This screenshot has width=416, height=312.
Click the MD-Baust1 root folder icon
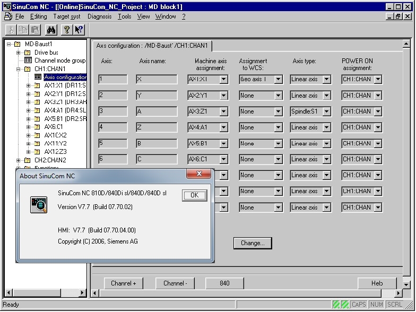point(18,44)
